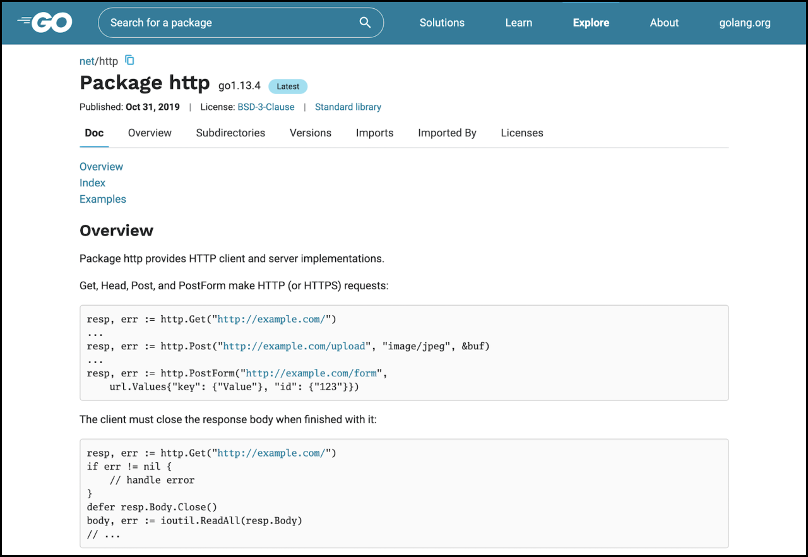The image size is (808, 557).
Task: Click the Standard library link
Action: pyautogui.click(x=348, y=107)
